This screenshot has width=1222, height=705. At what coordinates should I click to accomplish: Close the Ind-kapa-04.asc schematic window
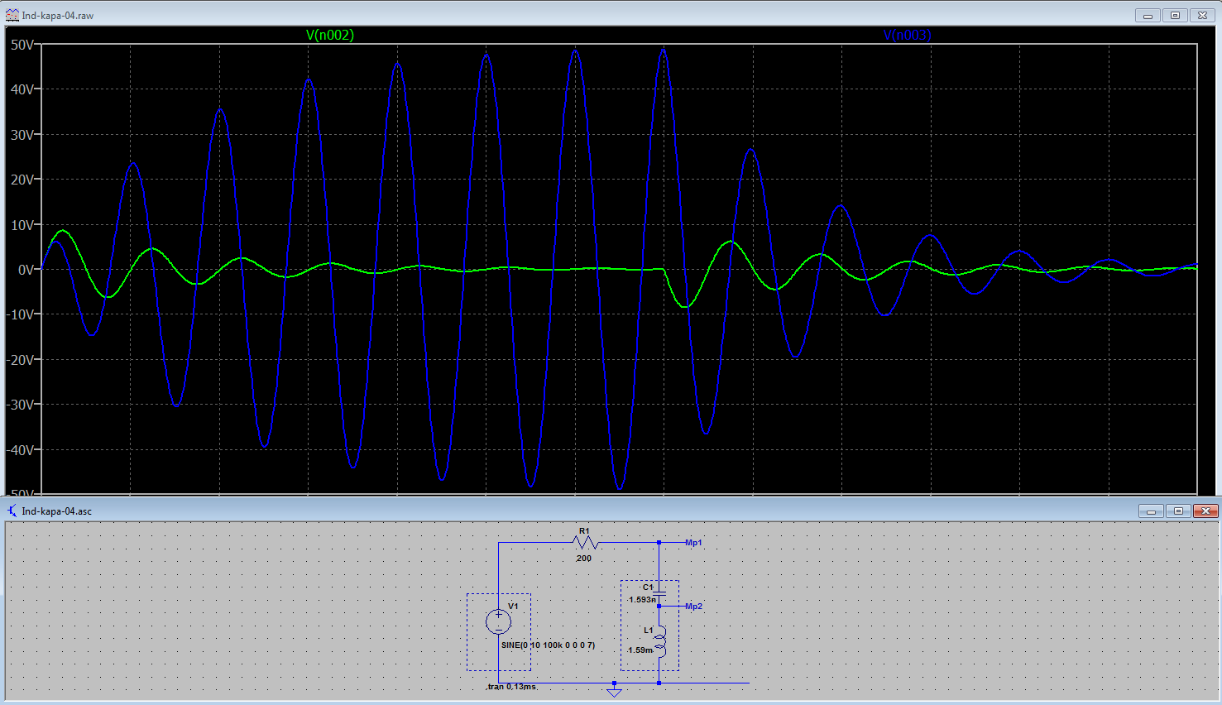1205,511
